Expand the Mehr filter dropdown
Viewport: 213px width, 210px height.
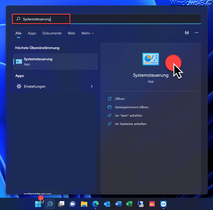tap(87, 33)
